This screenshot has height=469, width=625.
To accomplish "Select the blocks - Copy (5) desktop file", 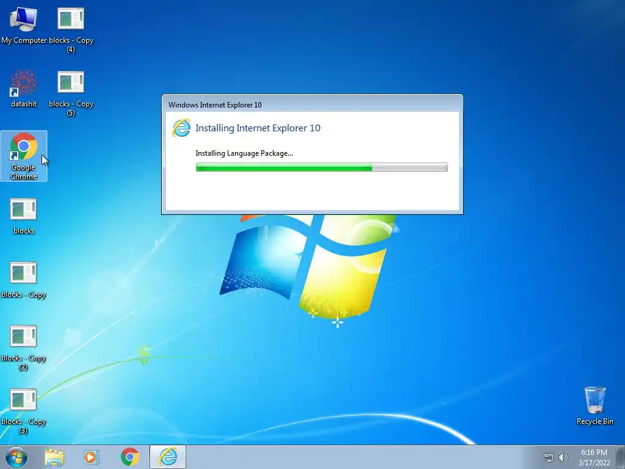I will click(71, 93).
